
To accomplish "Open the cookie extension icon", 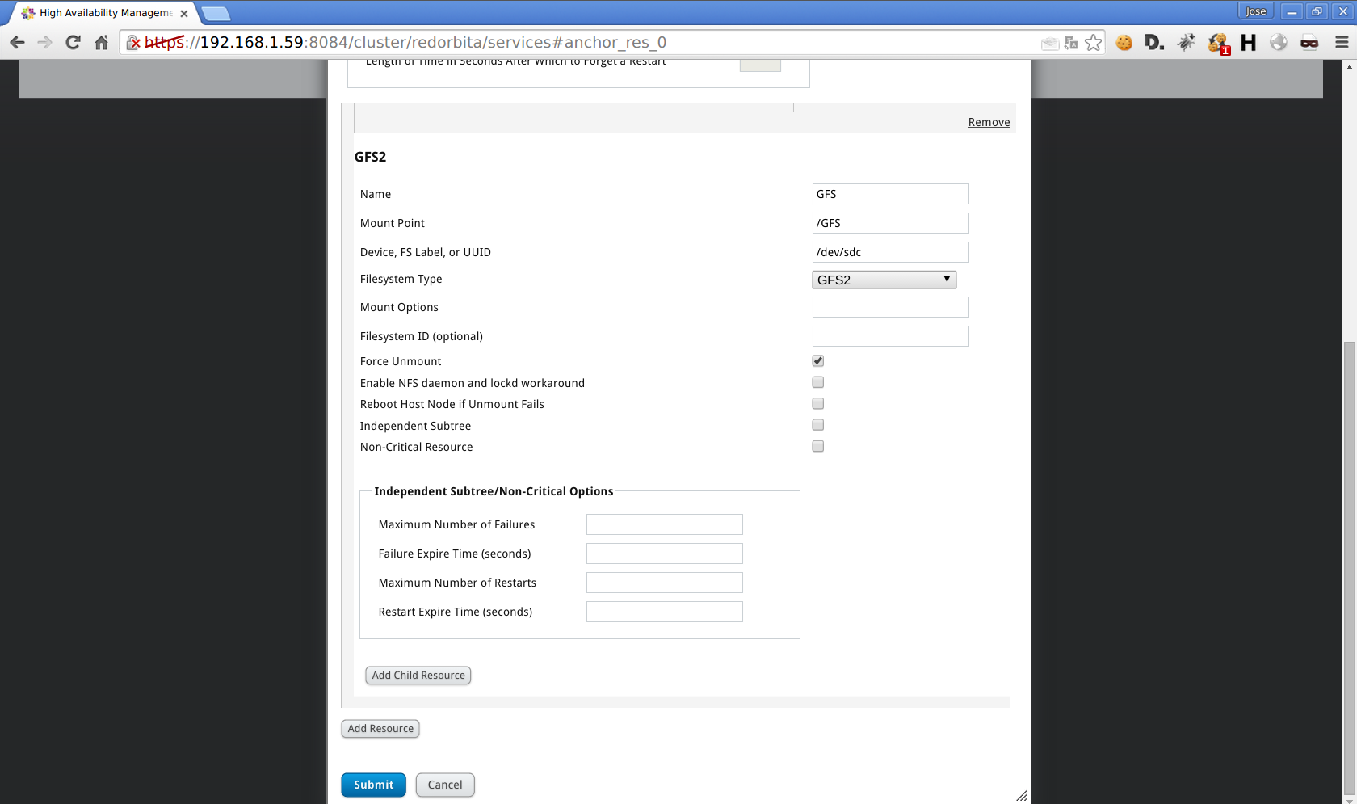I will coord(1124,43).
